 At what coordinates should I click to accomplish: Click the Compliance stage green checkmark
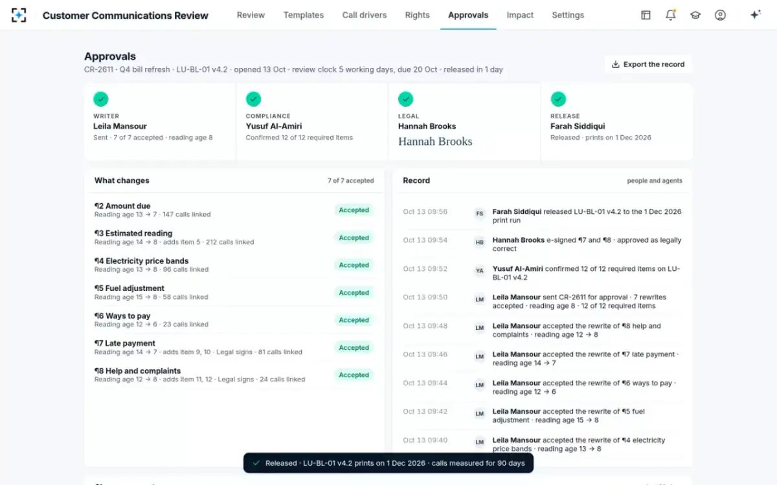(253, 99)
